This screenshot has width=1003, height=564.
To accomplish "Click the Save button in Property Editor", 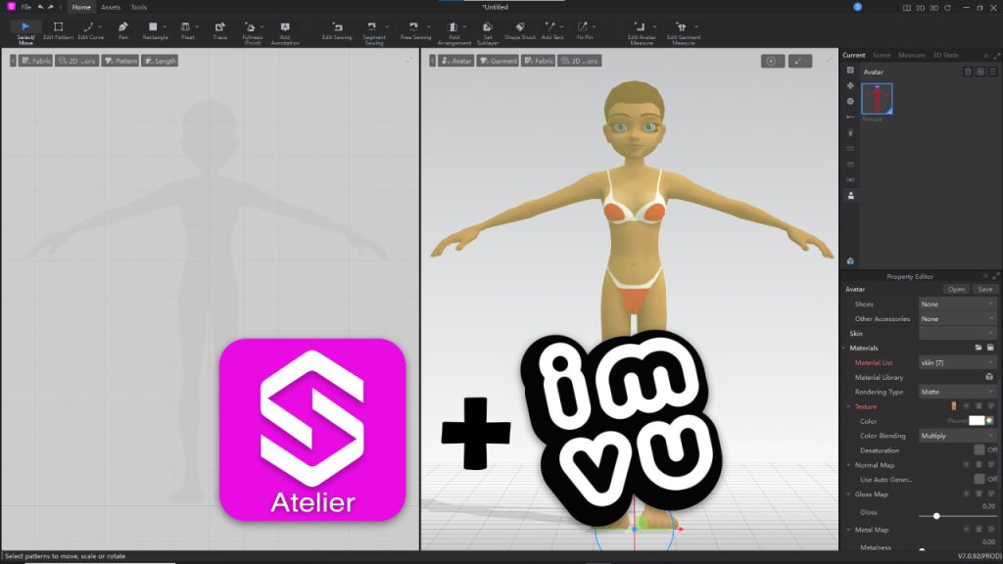I will click(x=984, y=289).
